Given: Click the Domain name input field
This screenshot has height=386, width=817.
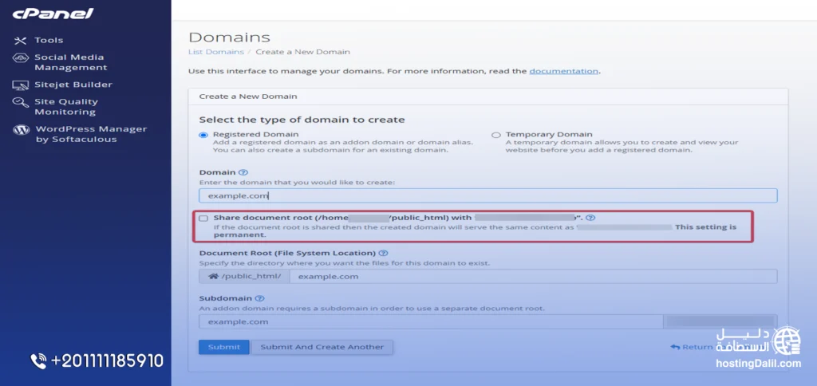Looking at the screenshot, I should pos(488,196).
